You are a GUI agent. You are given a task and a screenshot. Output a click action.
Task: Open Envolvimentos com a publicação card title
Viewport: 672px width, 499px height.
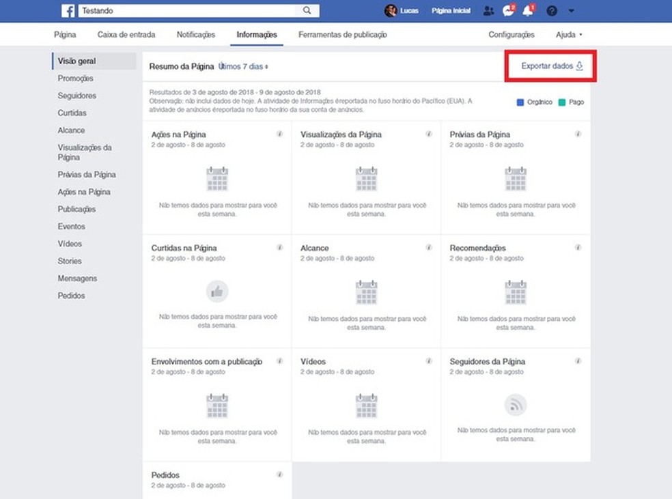coord(206,362)
